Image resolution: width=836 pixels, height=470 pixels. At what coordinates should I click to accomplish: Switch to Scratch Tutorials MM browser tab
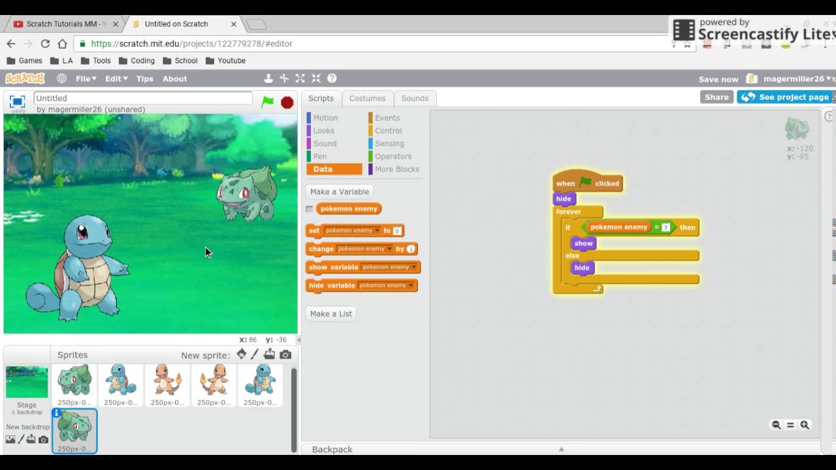(x=65, y=24)
